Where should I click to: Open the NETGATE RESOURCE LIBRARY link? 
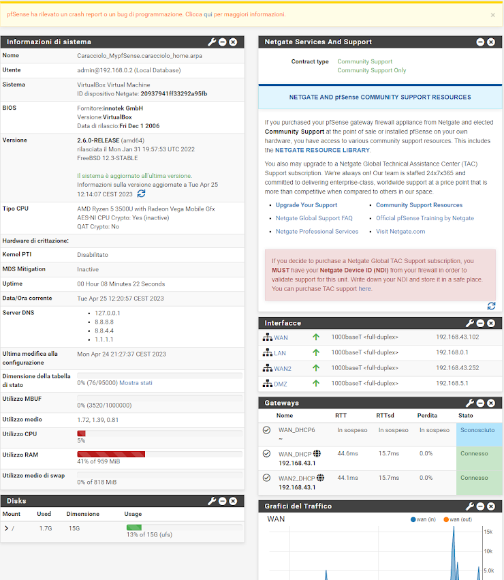[322, 150]
